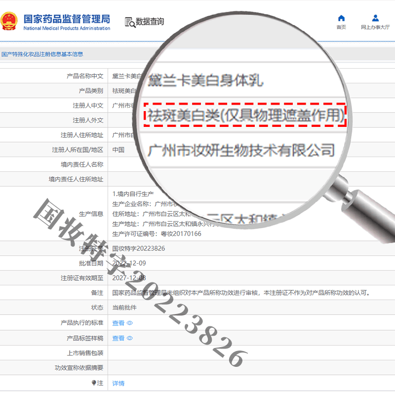Image resolution: width=395 pixels, height=395 pixels.
Task: Click eye icon beside 产品标签样稿 查看
Action: point(130,338)
